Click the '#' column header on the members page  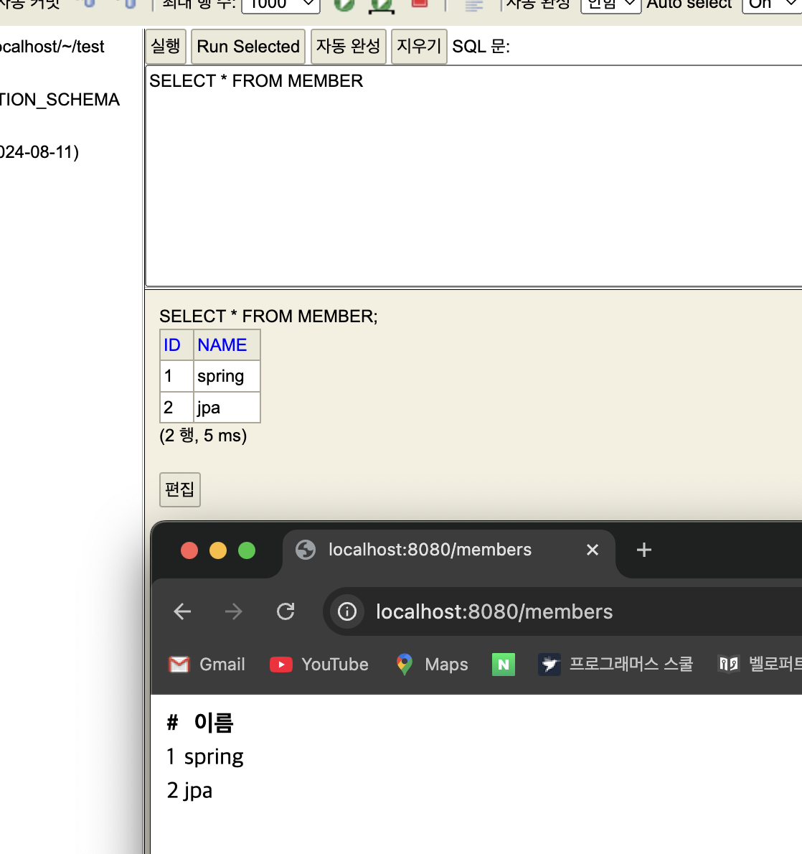point(172,723)
